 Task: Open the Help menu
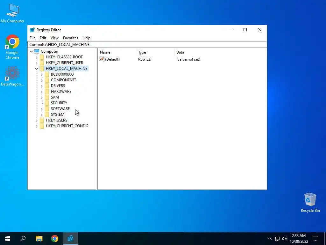pyautogui.click(x=86, y=38)
